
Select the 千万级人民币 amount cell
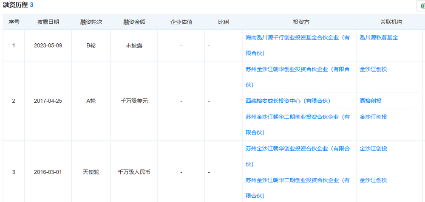[x=134, y=172]
